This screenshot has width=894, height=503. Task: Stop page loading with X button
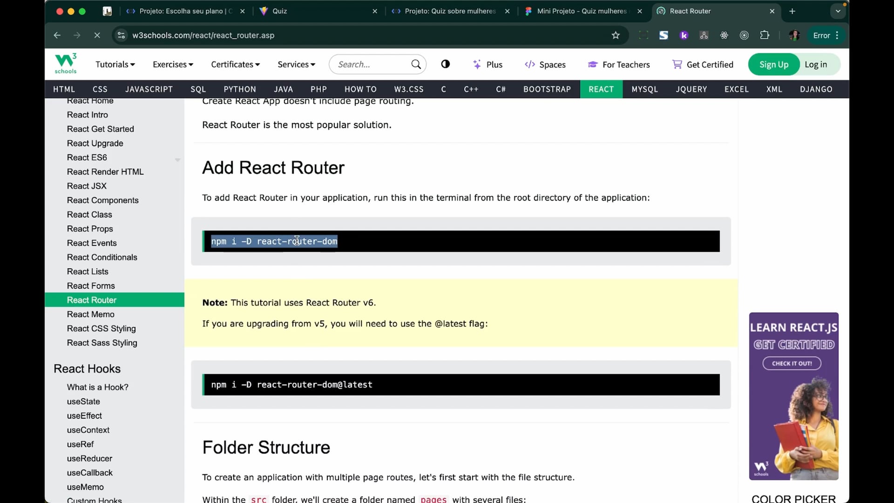tap(97, 35)
